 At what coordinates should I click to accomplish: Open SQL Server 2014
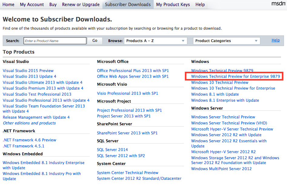tap(112, 150)
